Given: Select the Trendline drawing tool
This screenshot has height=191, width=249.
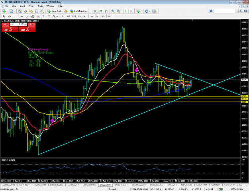Looking at the screenshot, I should click(27, 16).
